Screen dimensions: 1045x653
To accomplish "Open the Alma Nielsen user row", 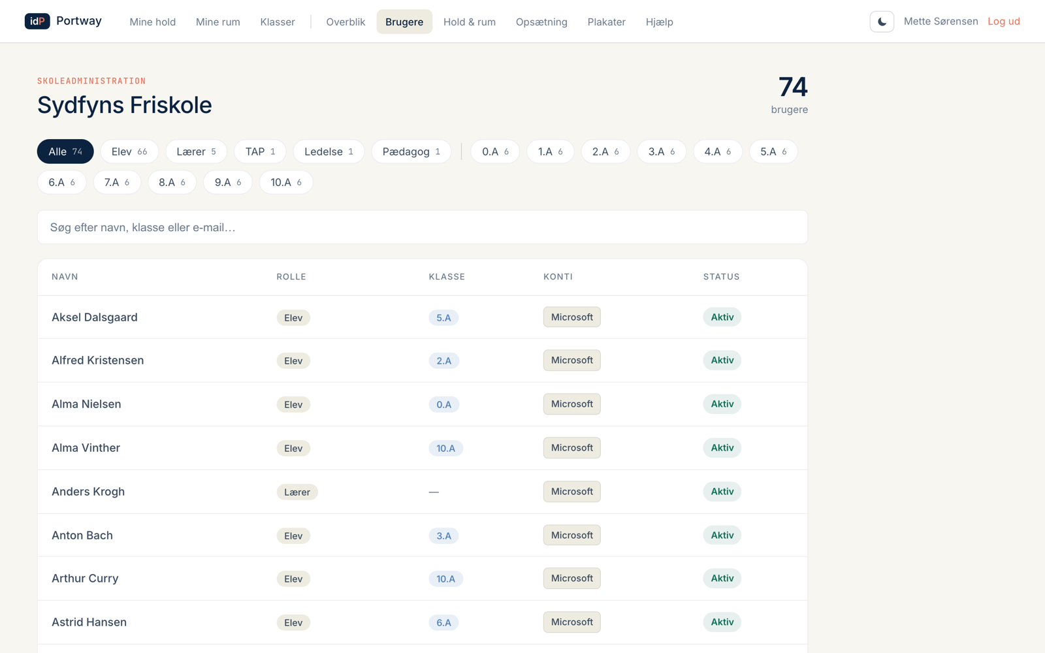I will click(423, 404).
